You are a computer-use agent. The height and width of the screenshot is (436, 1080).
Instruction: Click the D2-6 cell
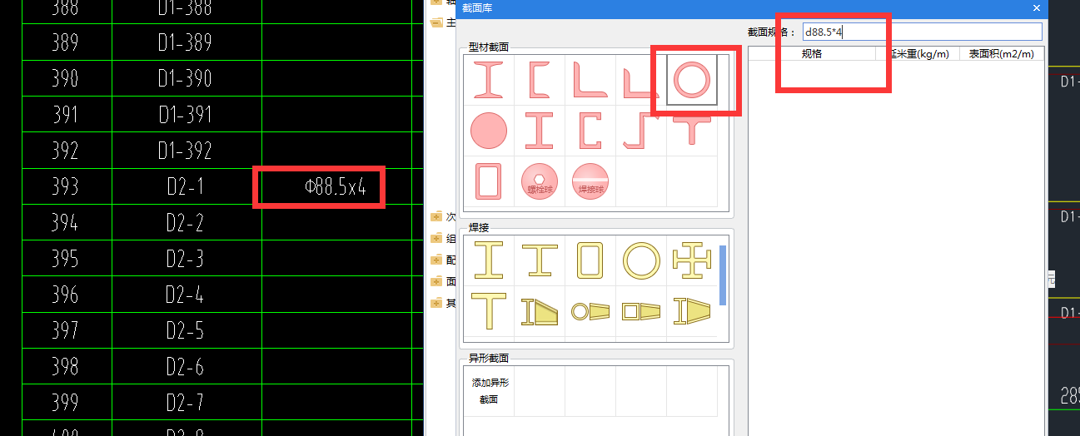coord(185,367)
